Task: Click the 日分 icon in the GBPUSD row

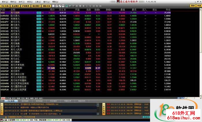Action: pyautogui.click(x=39, y=19)
